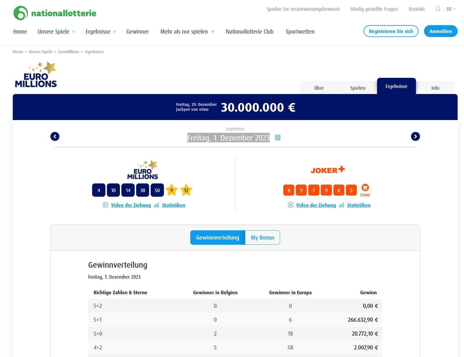Screen dimensions: 464x357
Task: Open the calendar date picker icon
Action: click(x=277, y=138)
